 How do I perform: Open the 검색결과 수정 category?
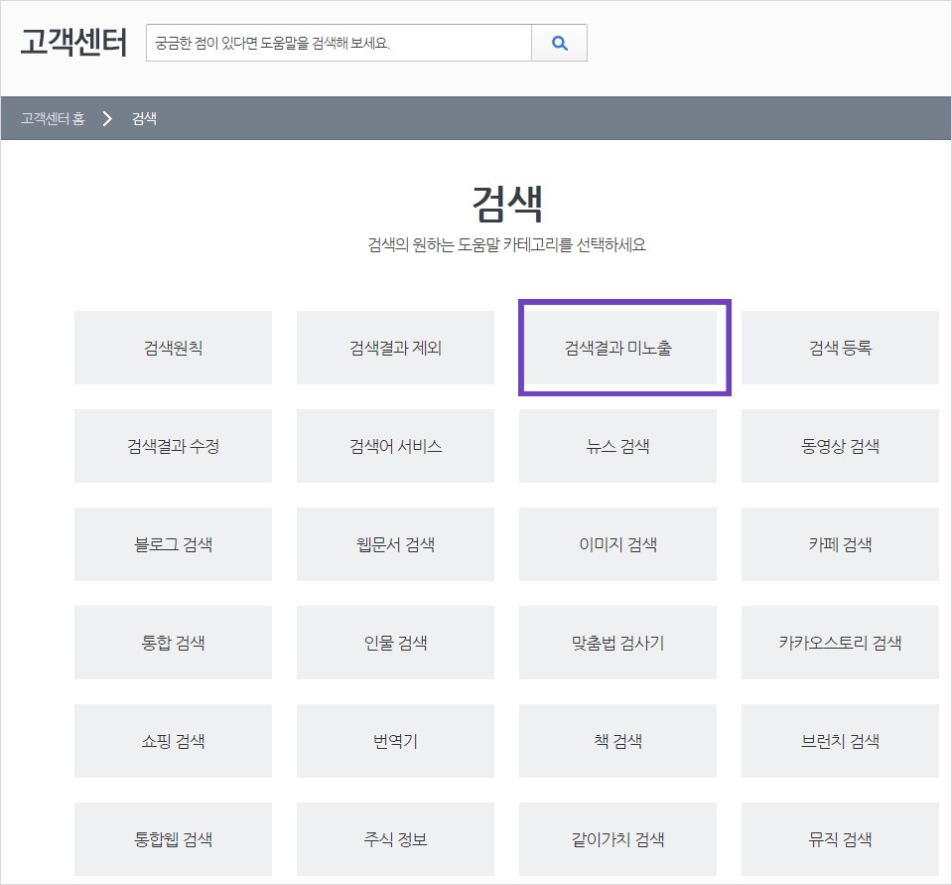coord(173,446)
